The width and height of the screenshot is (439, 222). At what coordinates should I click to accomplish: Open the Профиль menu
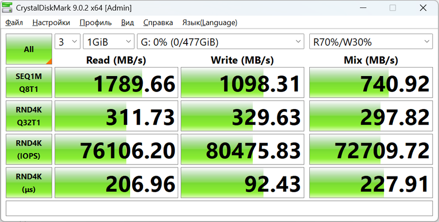click(96, 22)
